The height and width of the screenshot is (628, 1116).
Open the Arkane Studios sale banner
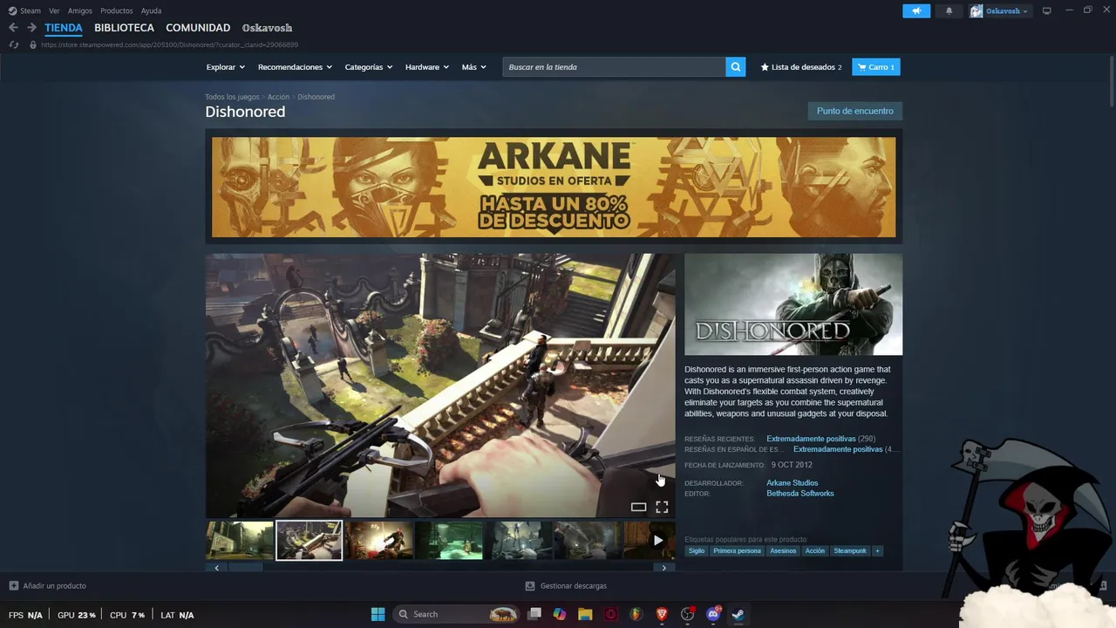pyautogui.click(x=554, y=187)
